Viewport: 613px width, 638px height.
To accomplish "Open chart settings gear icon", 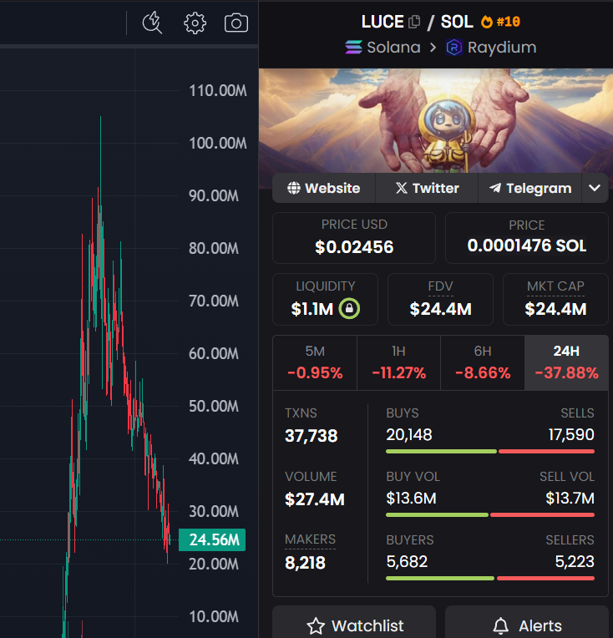I will [x=195, y=23].
